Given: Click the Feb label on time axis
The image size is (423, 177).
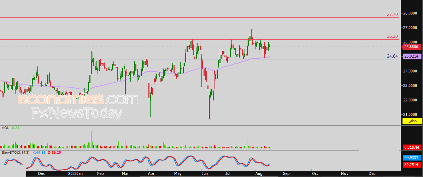Looking at the screenshot, I should pos(100,173).
